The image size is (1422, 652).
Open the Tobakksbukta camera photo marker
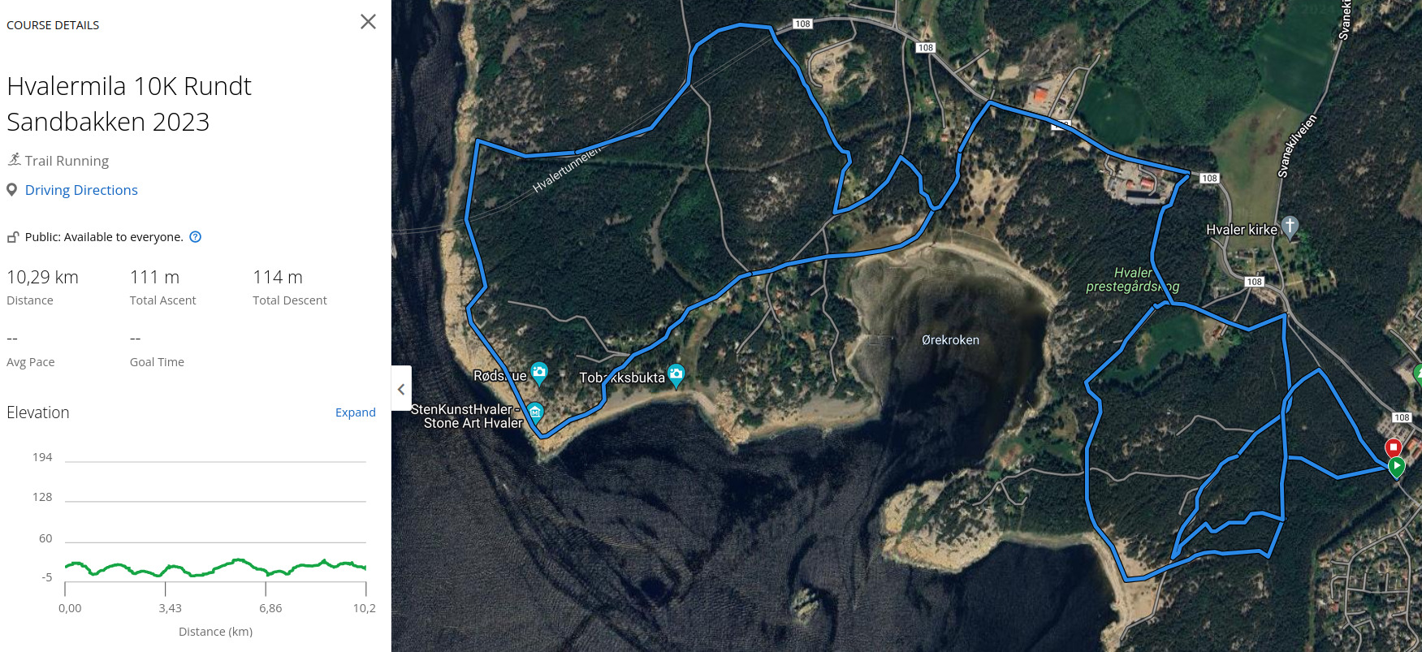tap(676, 375)
